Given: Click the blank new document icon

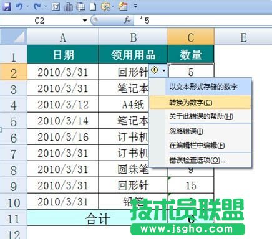Looking at the screenshot, I should click(x=93, y=7).
